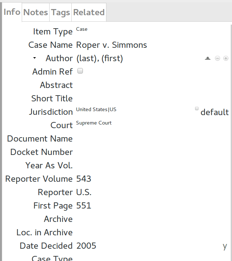Screen dimensions: 232x261
Task: Open the Author creator type dropdown arrow
Action: (x=34, y=58)
